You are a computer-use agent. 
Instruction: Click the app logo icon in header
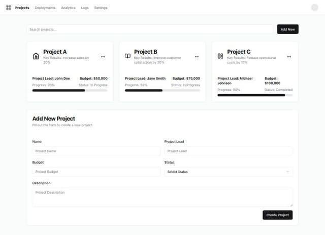[8, 8]
